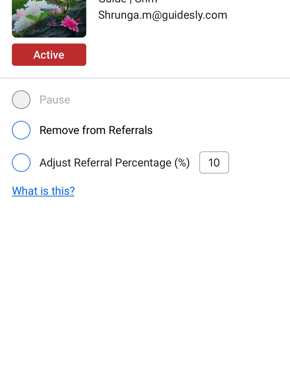Click the blank area below the help link

145,275
